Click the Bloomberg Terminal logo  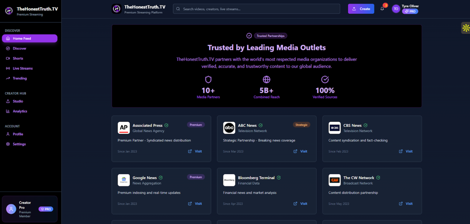tap(229, 180)
